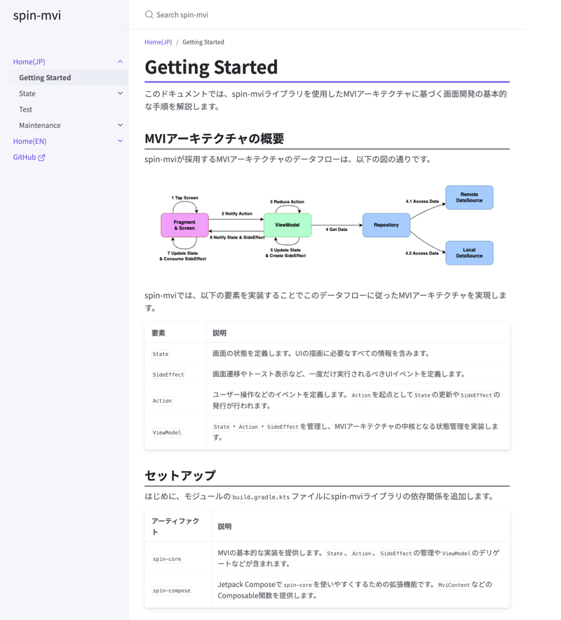Expand the State sidebar chevron
Image resolution: width=561 pixels, height=620 pixels.
120,93
